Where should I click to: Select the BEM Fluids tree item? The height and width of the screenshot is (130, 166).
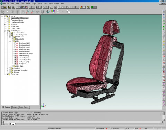point(20,66)
